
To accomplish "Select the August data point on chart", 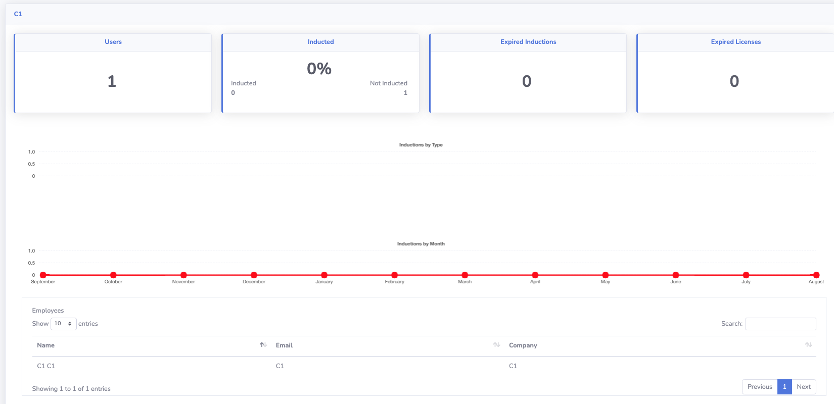I will [x=816, y=275].
